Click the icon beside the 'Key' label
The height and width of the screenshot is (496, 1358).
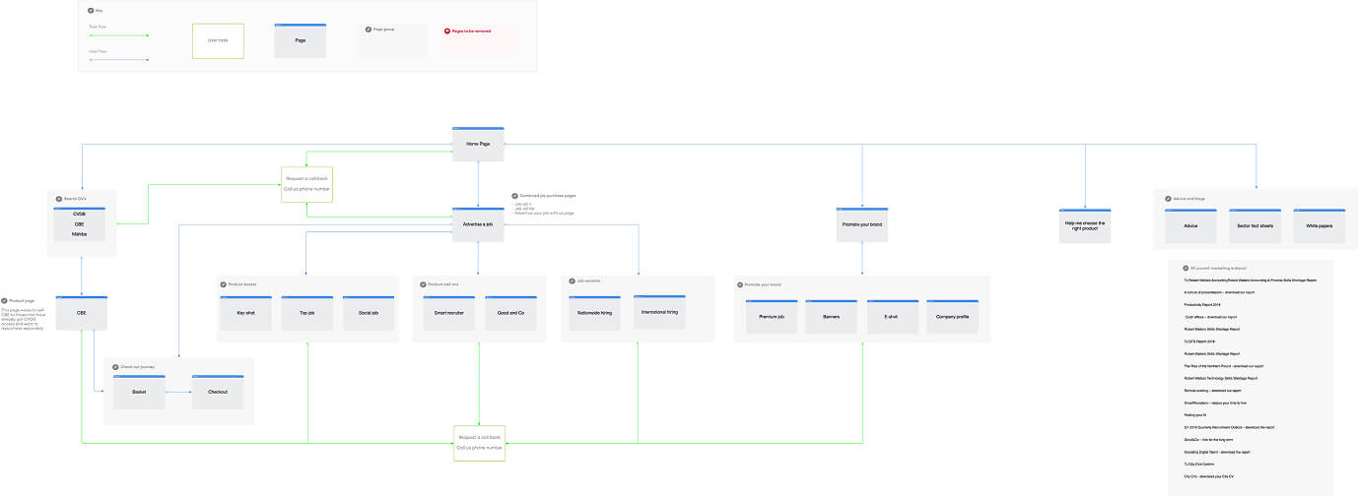point(92,10)
